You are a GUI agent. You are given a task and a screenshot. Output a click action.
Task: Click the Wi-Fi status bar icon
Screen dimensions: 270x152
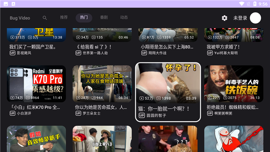click(242, 4)
